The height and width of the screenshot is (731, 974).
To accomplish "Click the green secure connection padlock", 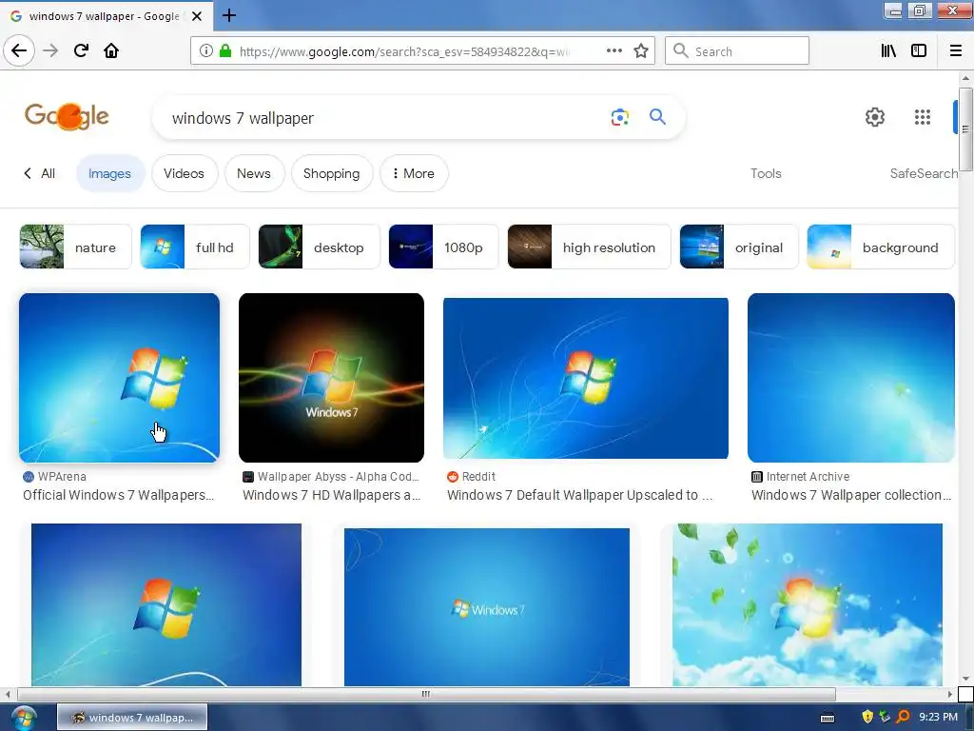I will (225, 51).
